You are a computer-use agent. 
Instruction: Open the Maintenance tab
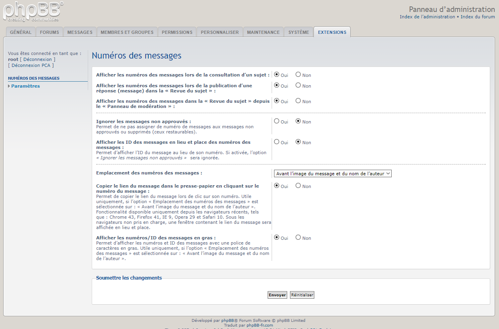pyautogui.click(x=263, y=32)
